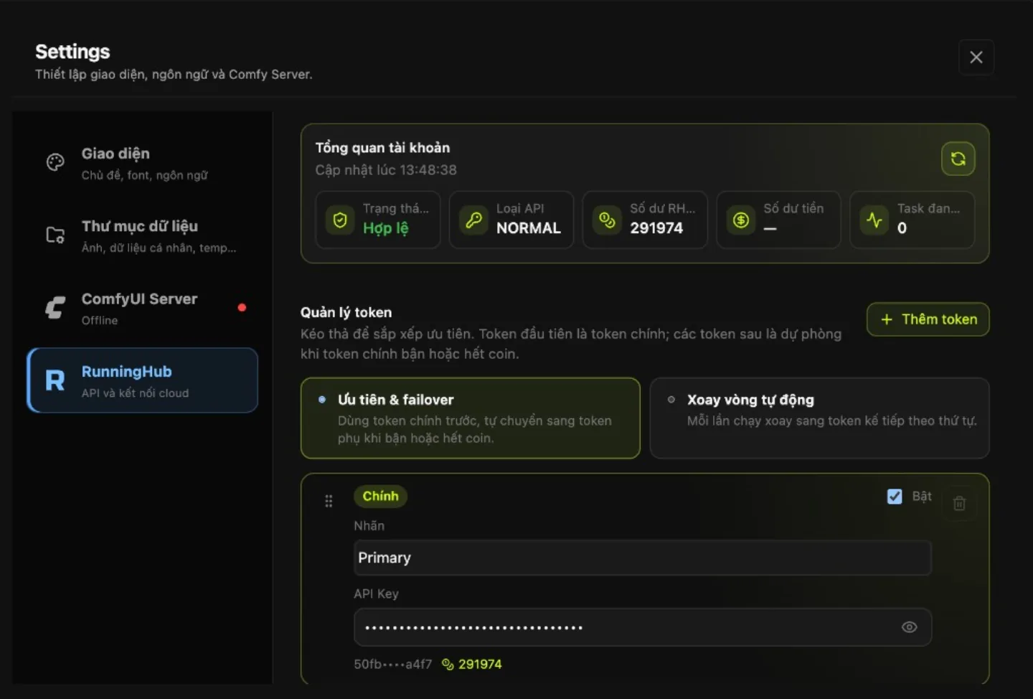Click the Cập nhật lúc 13:48:38 text
The width and height of the screenshot is (1033, 699).
pos(386,170)
